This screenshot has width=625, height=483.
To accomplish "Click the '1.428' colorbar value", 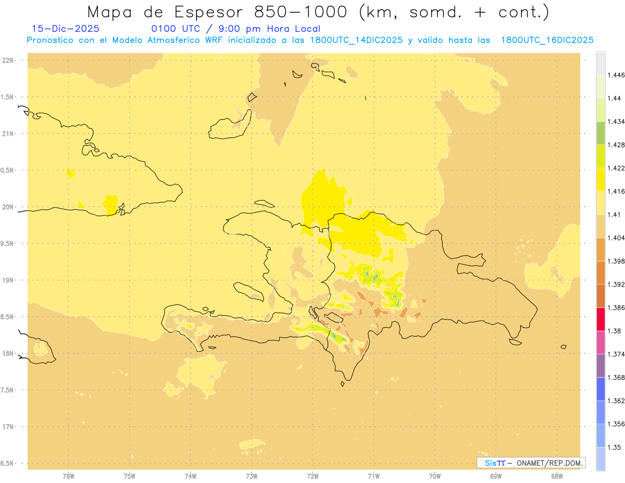I will (x=615, y=145).
